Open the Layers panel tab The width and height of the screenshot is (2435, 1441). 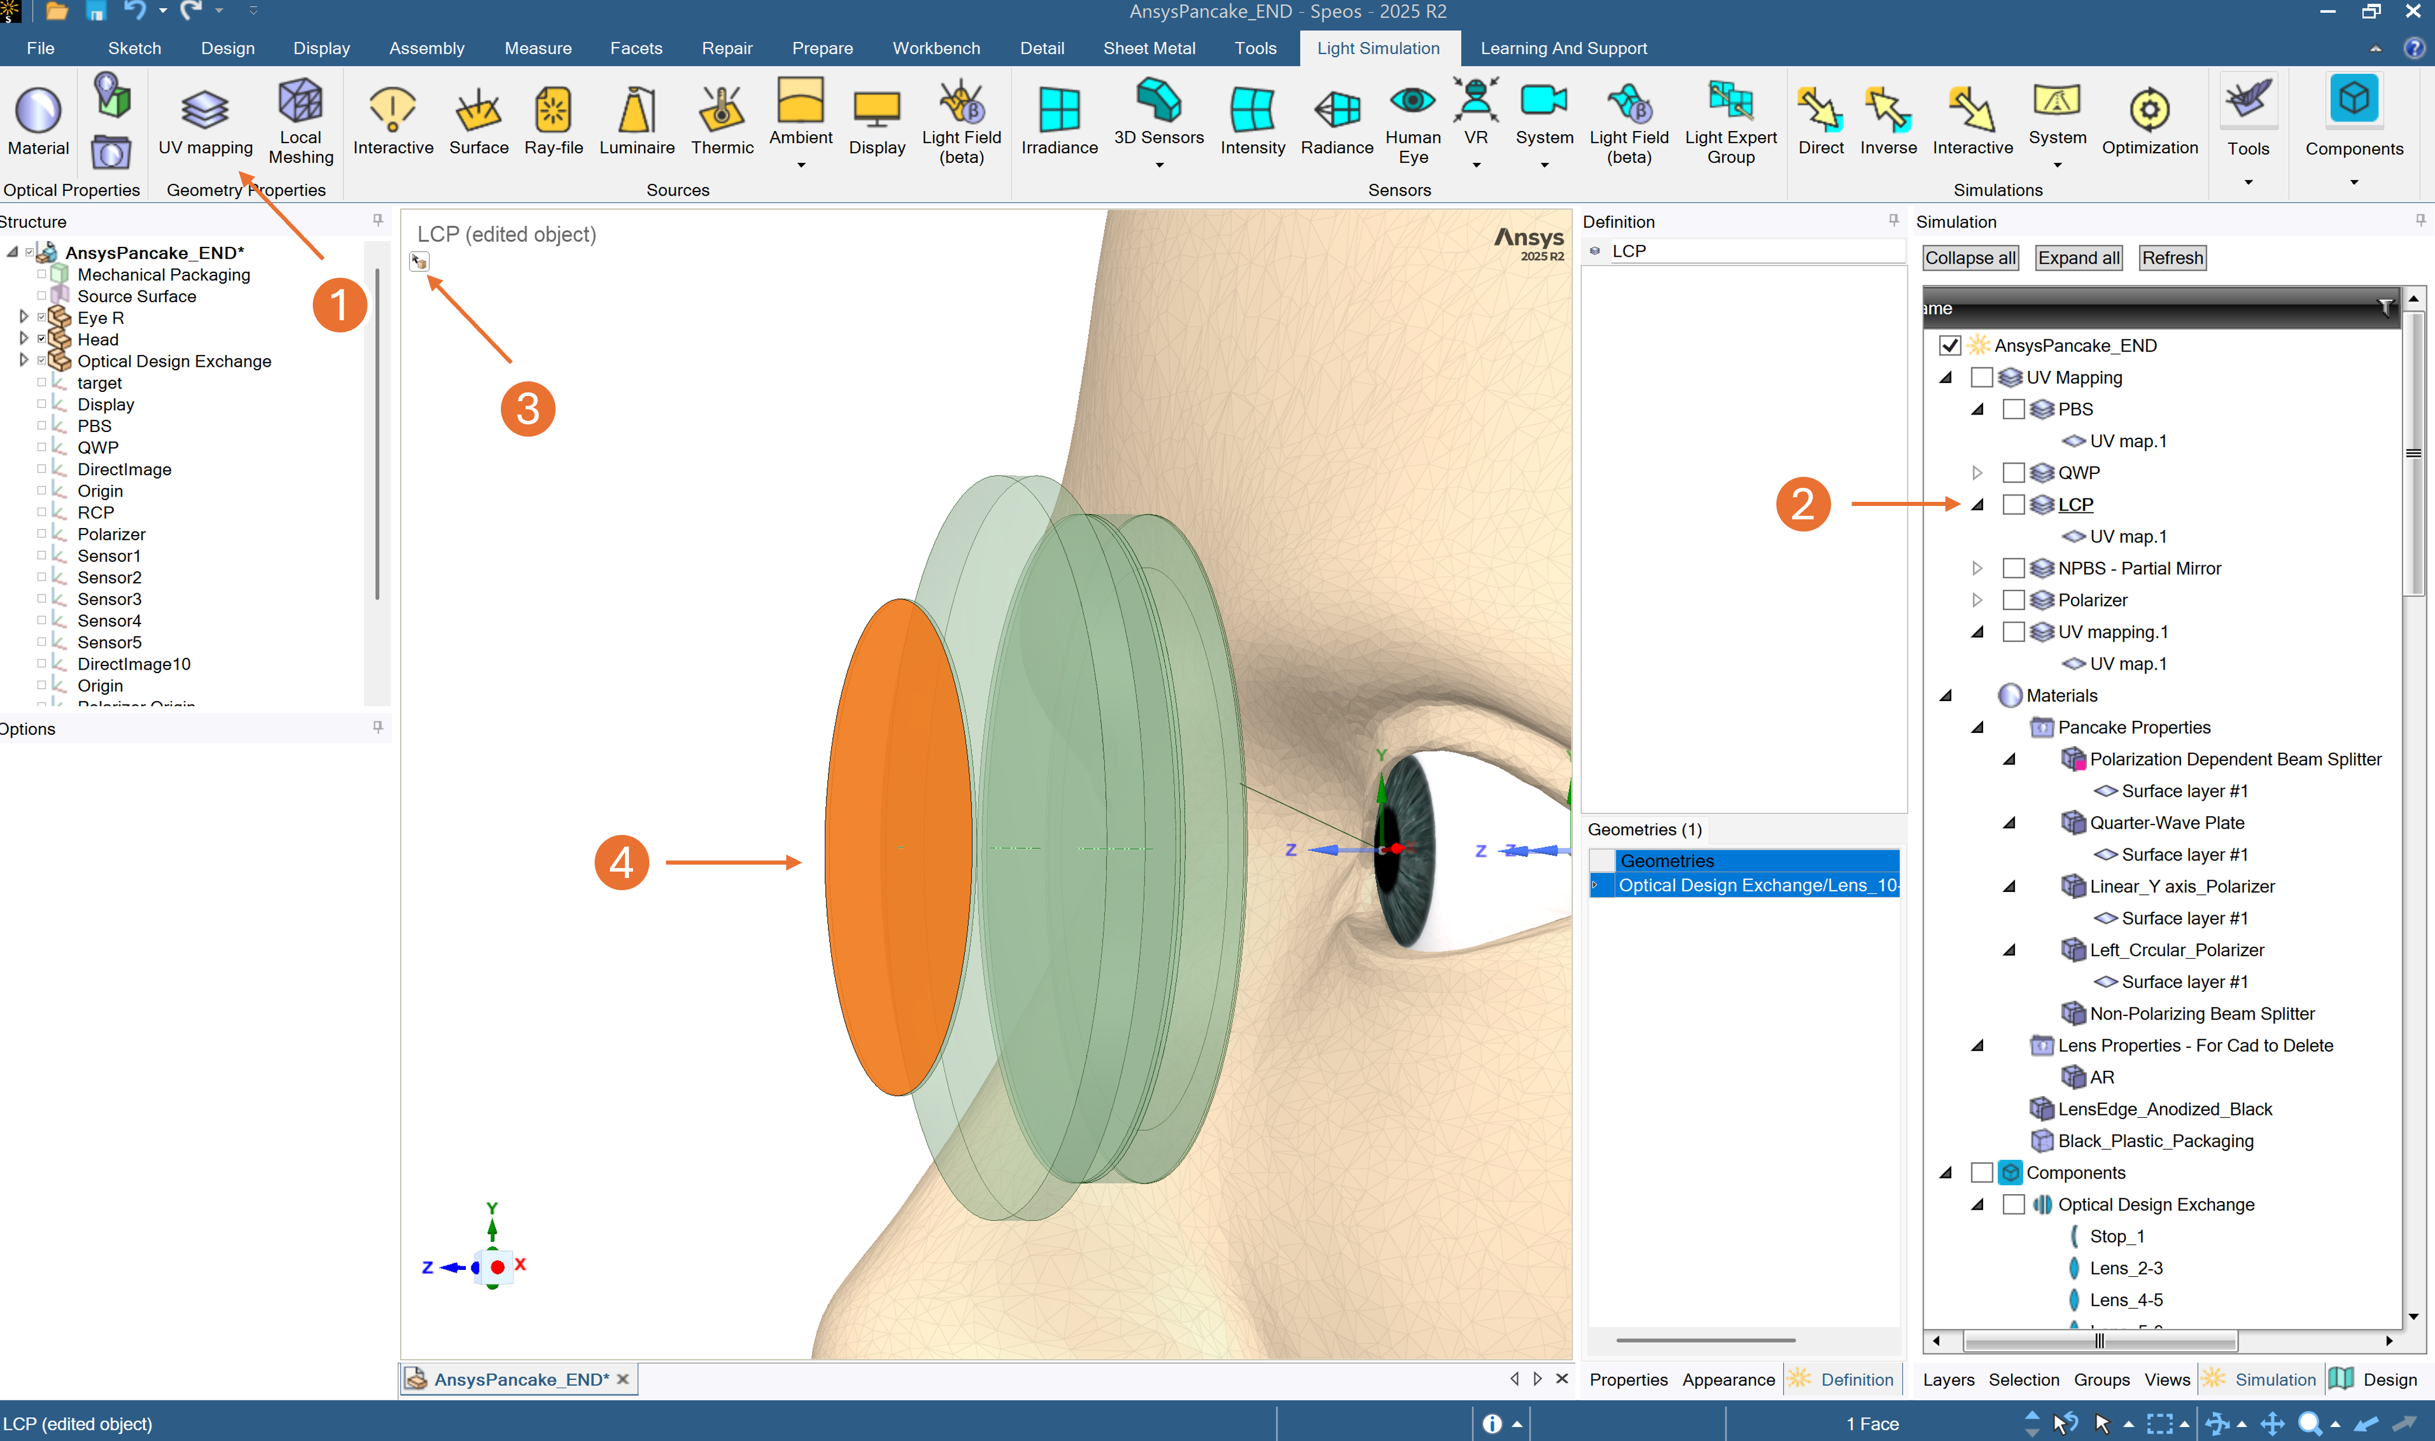[x=1948, y=1380]
